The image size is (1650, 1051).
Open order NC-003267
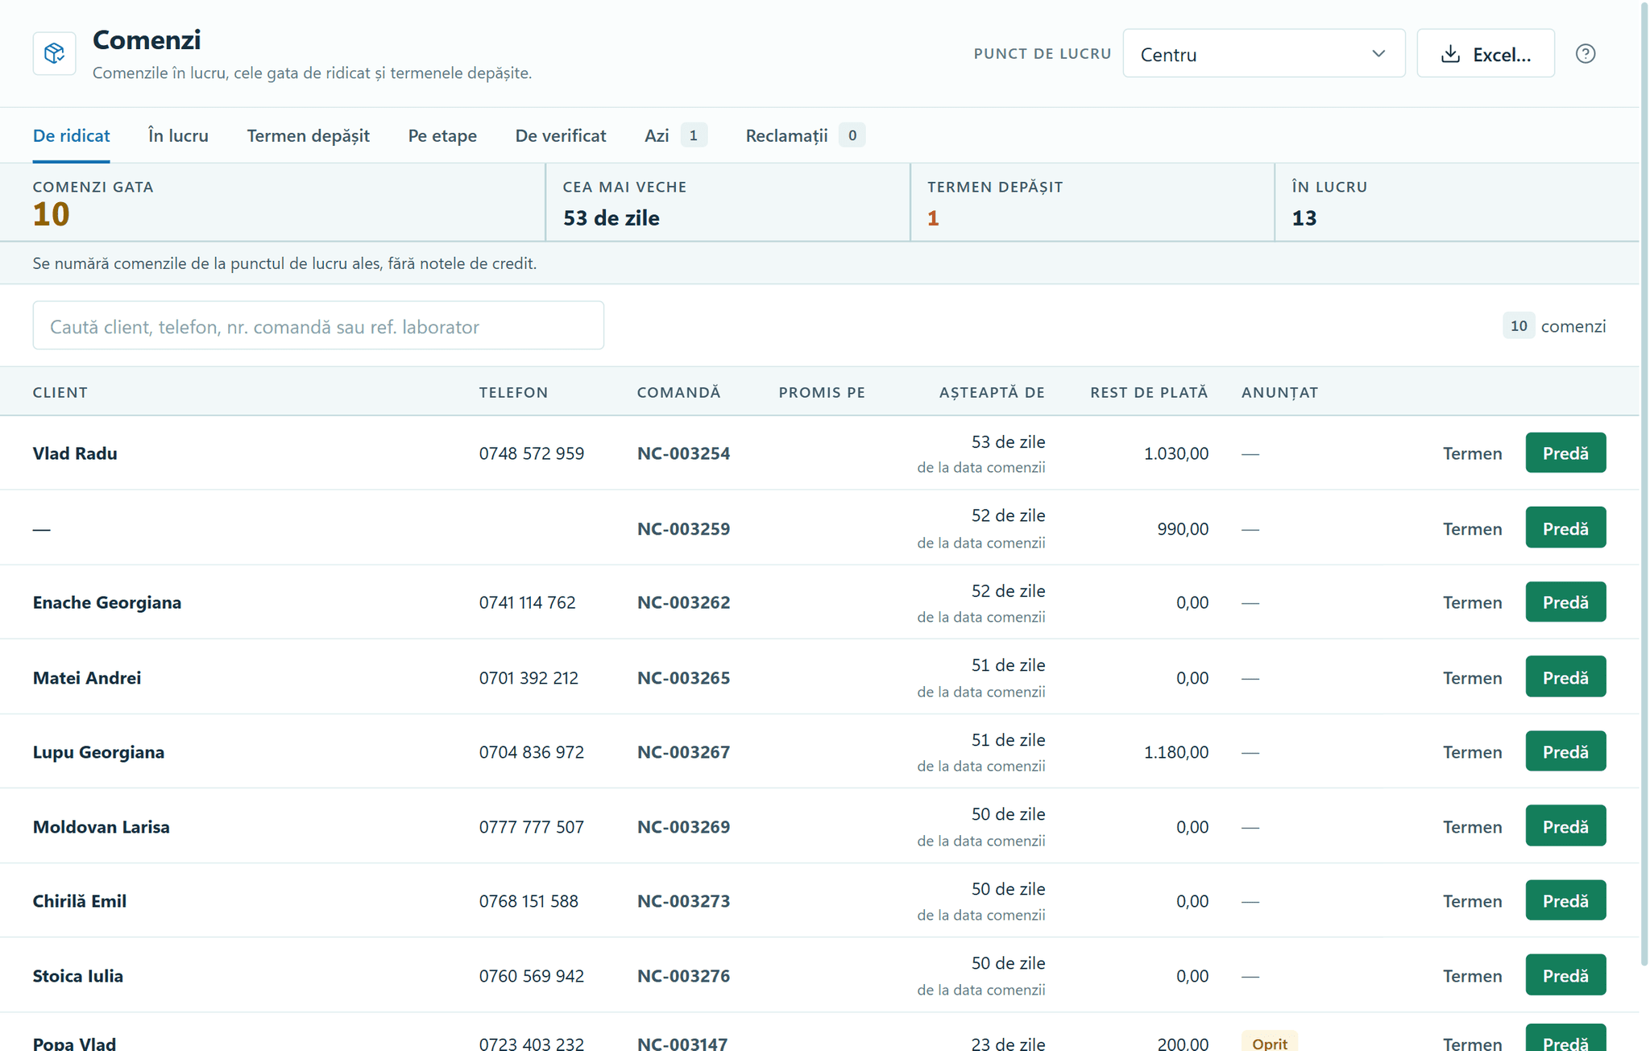tap(683, 752)
